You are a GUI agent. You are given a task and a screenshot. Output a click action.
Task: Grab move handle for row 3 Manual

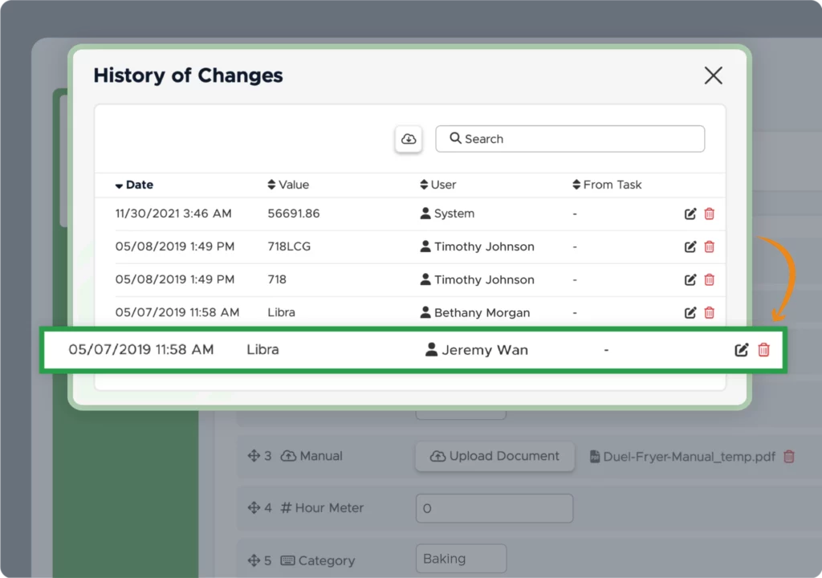pyautogui.click(x=254, y=456)
